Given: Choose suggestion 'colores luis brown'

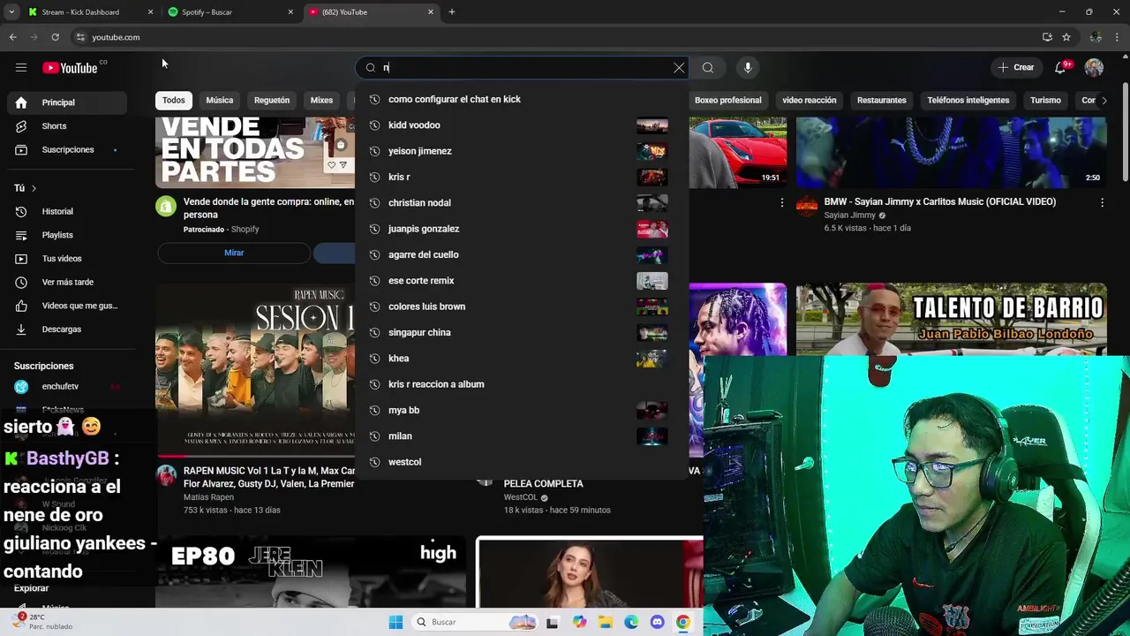Looking at the screenshot, I should click(522, 307).
